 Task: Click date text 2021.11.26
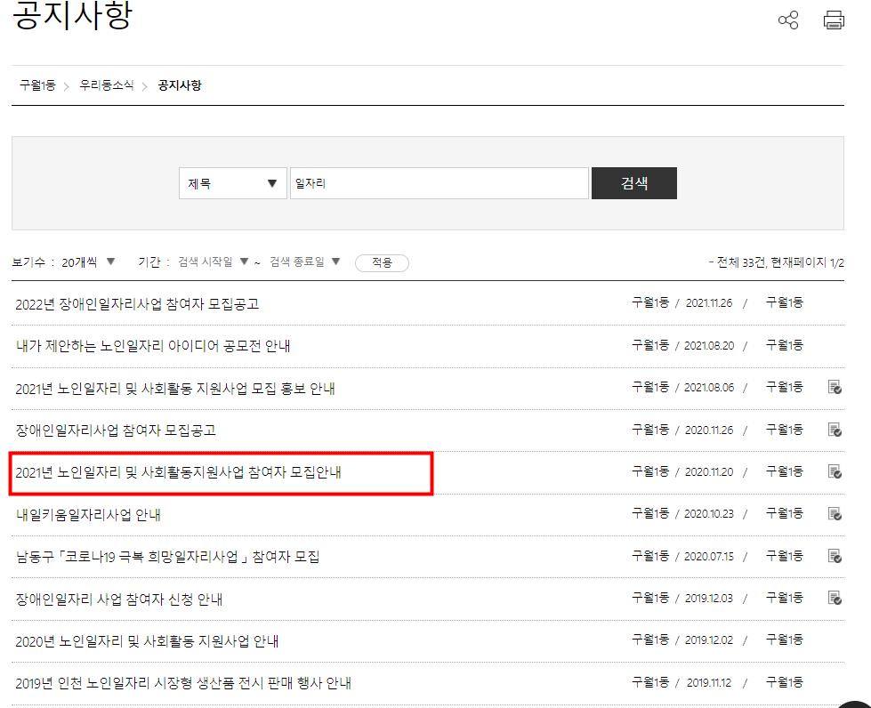709,303
